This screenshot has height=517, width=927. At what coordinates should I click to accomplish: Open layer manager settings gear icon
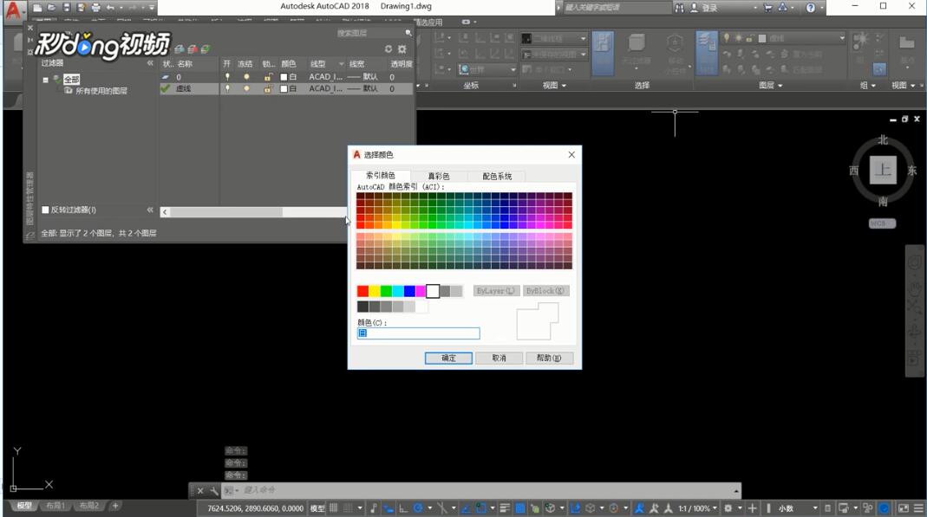(x=402, y=49)
